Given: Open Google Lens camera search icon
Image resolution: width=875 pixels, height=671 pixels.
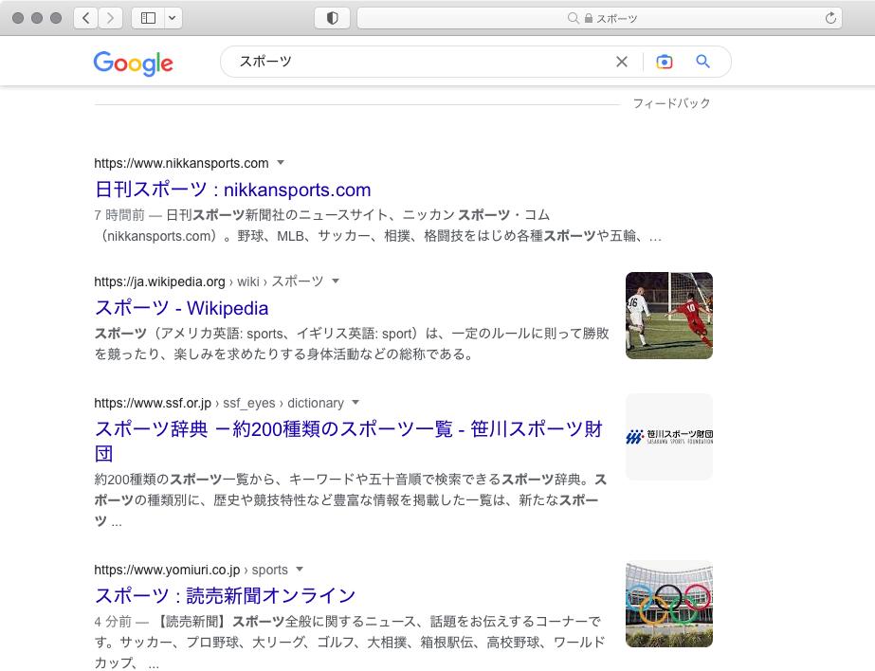Looking at the screenshot, I should (x=664, y=62).
